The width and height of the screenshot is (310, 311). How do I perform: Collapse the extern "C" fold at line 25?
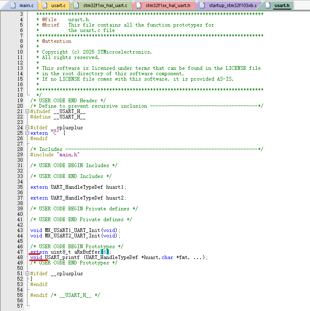(27, 133)
